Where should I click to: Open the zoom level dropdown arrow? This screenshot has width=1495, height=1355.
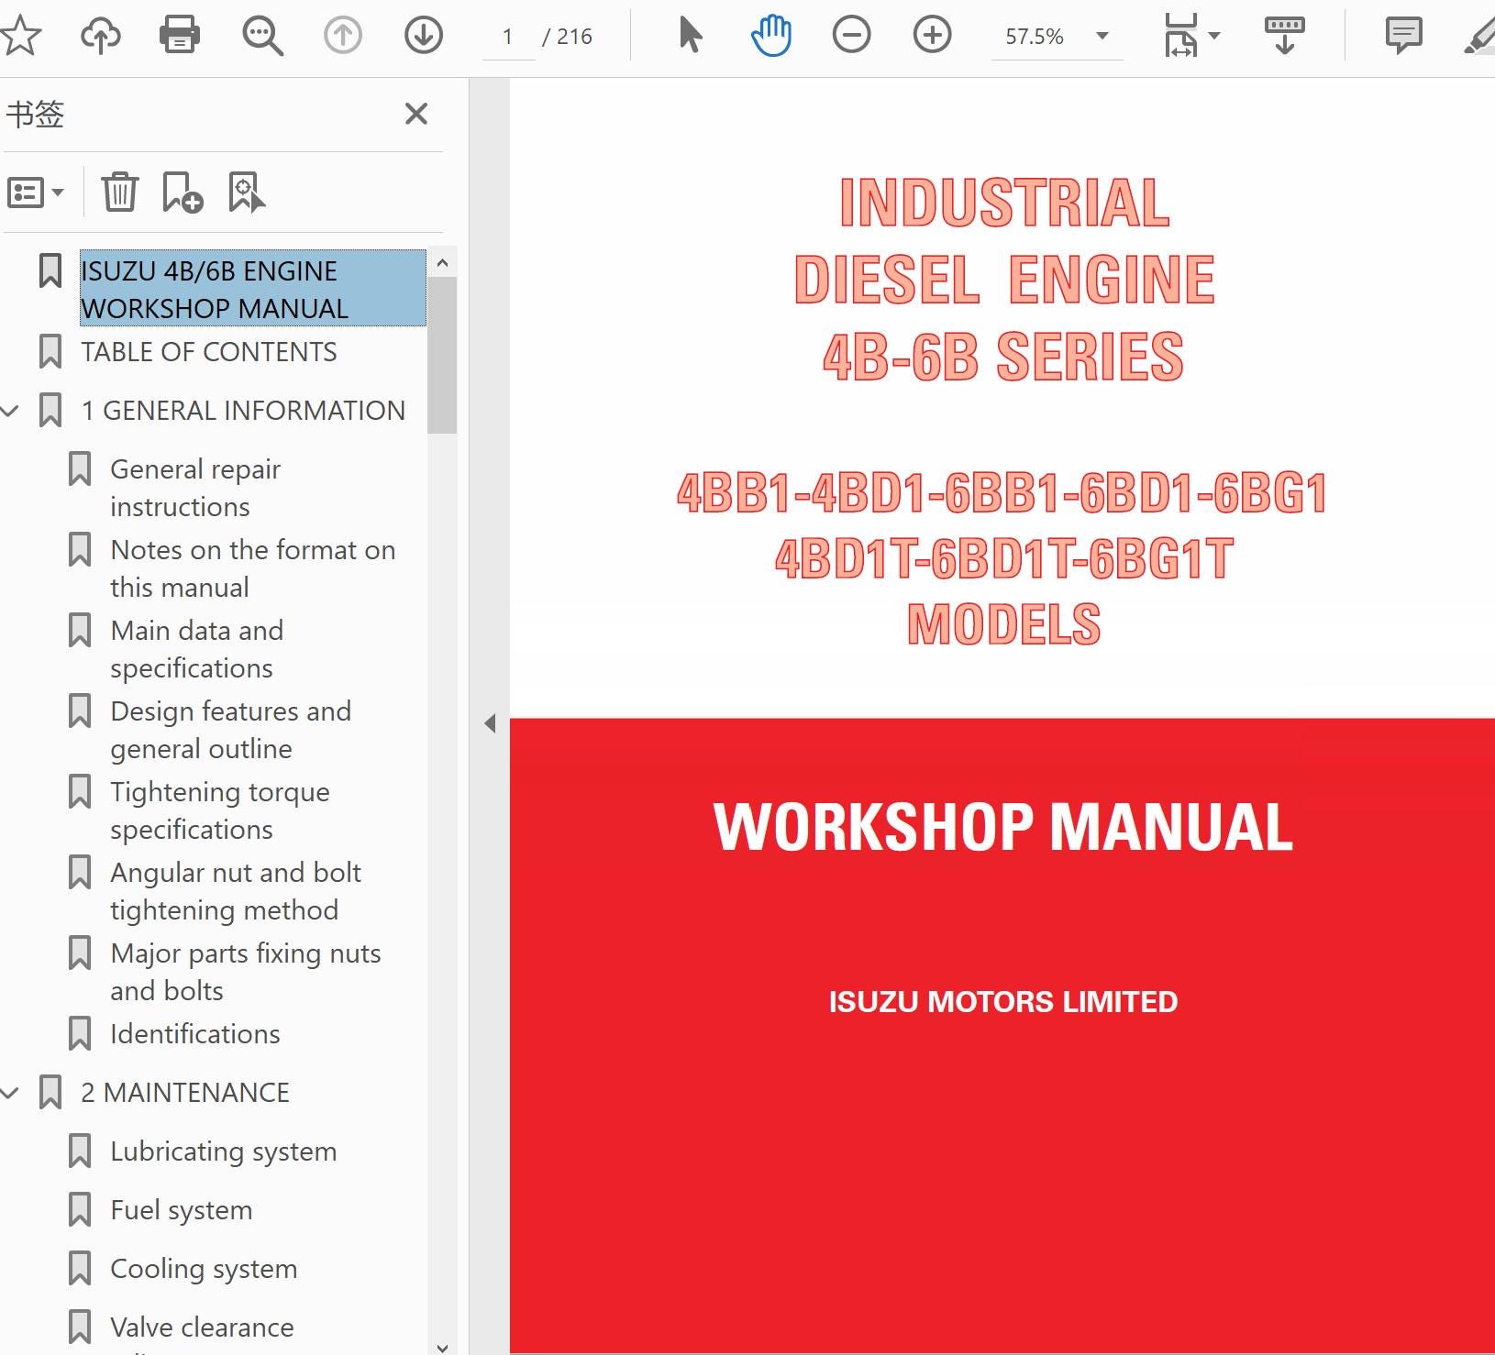[x=1102, y=36]
